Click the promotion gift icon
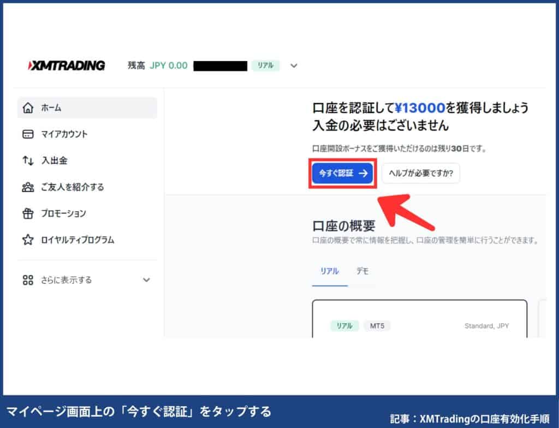 [28, 213]
